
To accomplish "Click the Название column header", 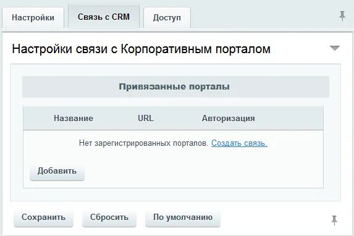I will [74, 118].
